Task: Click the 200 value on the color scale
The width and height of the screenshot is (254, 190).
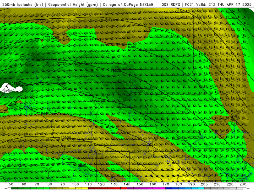Action: 204,184
